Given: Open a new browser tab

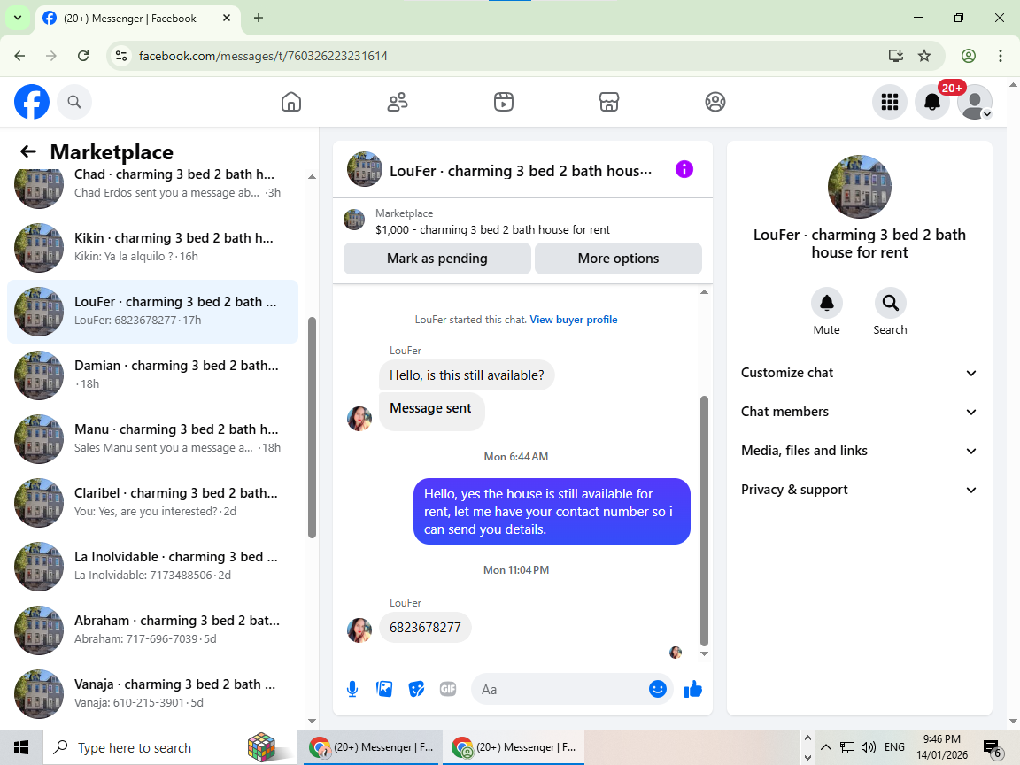Looking at the screenshot, I should [x=259, y=19].
